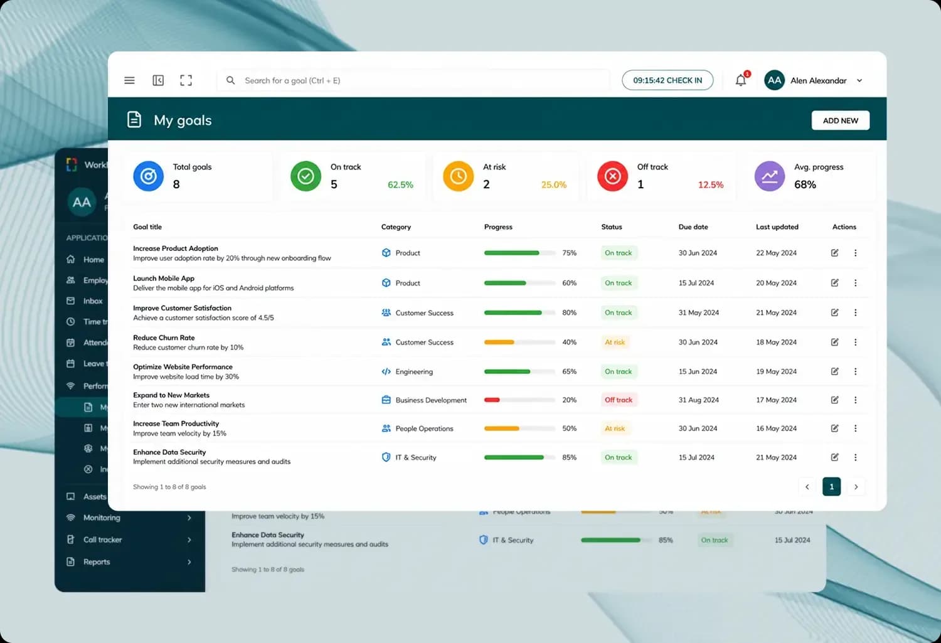Click the Increase Product Adoption progress bar

point(520,253)
